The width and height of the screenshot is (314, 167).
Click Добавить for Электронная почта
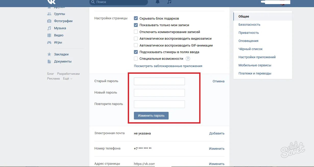pos(217,133)
